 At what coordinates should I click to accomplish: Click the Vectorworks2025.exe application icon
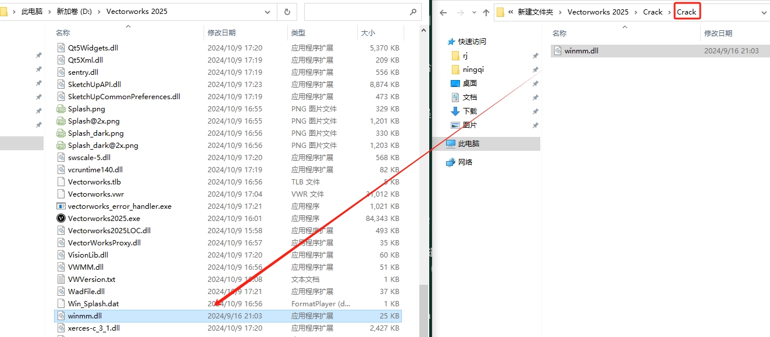click(61, 218)
